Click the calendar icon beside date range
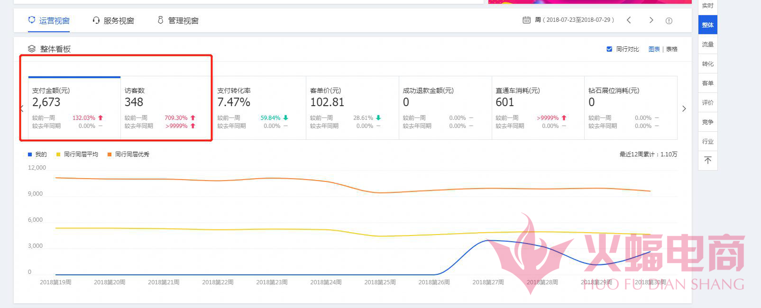Image resolution: width=761 pixels, height=308 pixels. point(526,20)
